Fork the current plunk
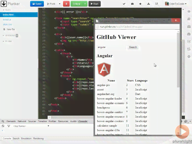This screenshot has height=144, width=192. pos(51,4)
